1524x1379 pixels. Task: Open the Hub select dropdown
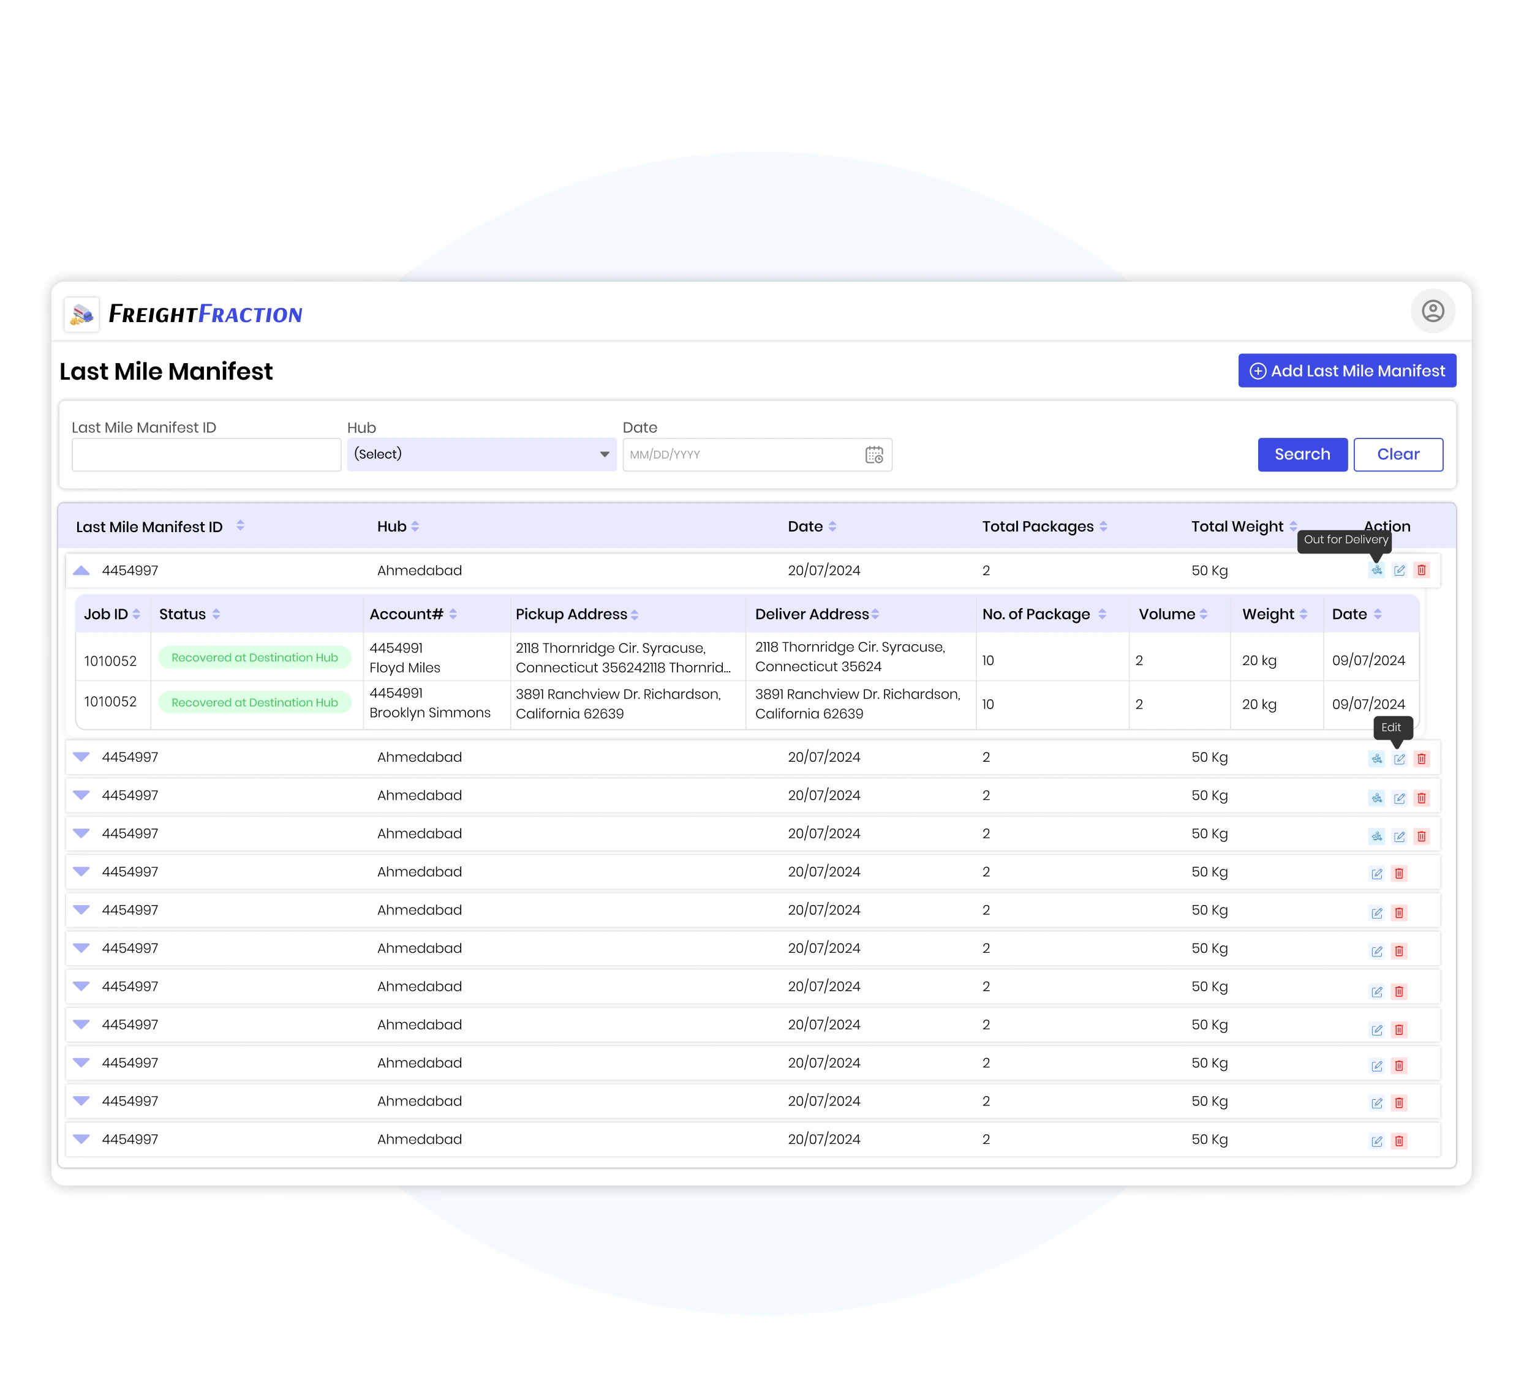click(x=481, y=454)
